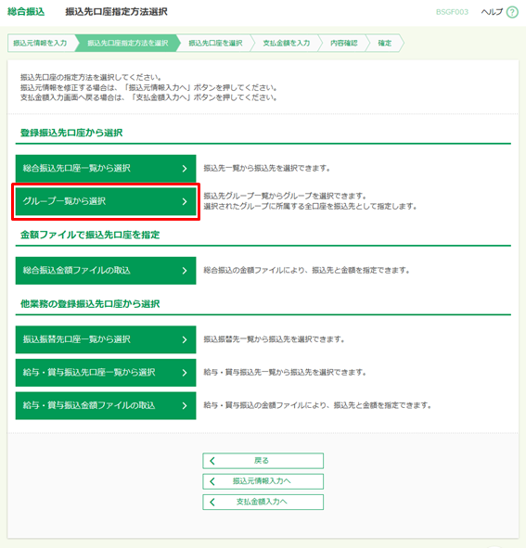The width and height of the screenshot is (526, 548).
Task: Click the arrow on 振込振替先口座一覧から選択
Action: (x=185, y=339)
